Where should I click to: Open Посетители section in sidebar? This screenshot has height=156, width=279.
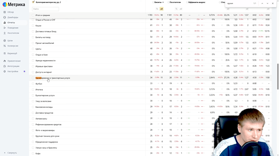13,33
